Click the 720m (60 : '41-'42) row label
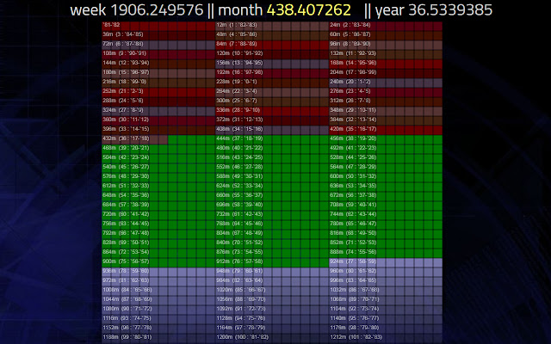Image resolution: width=551 pixels, height=344 pixels. point(126,214)
